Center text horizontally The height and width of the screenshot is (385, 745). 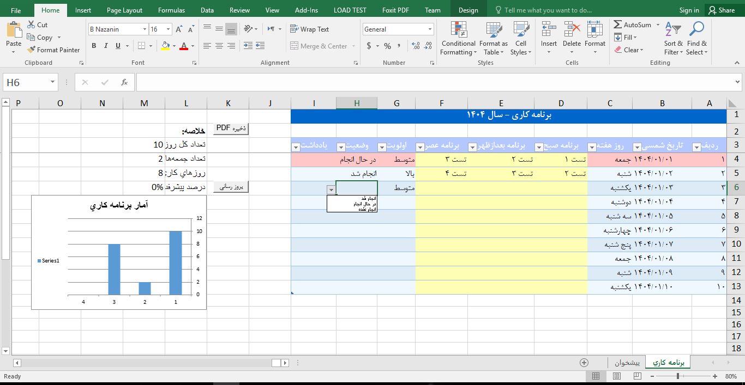click(219, 46)
